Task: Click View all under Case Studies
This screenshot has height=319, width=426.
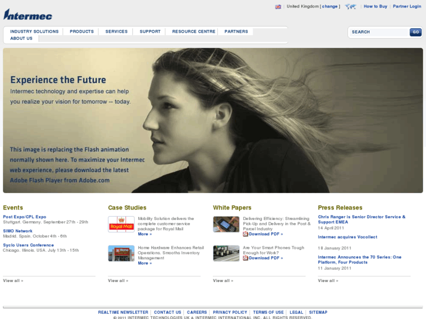Action: (118, 281)
